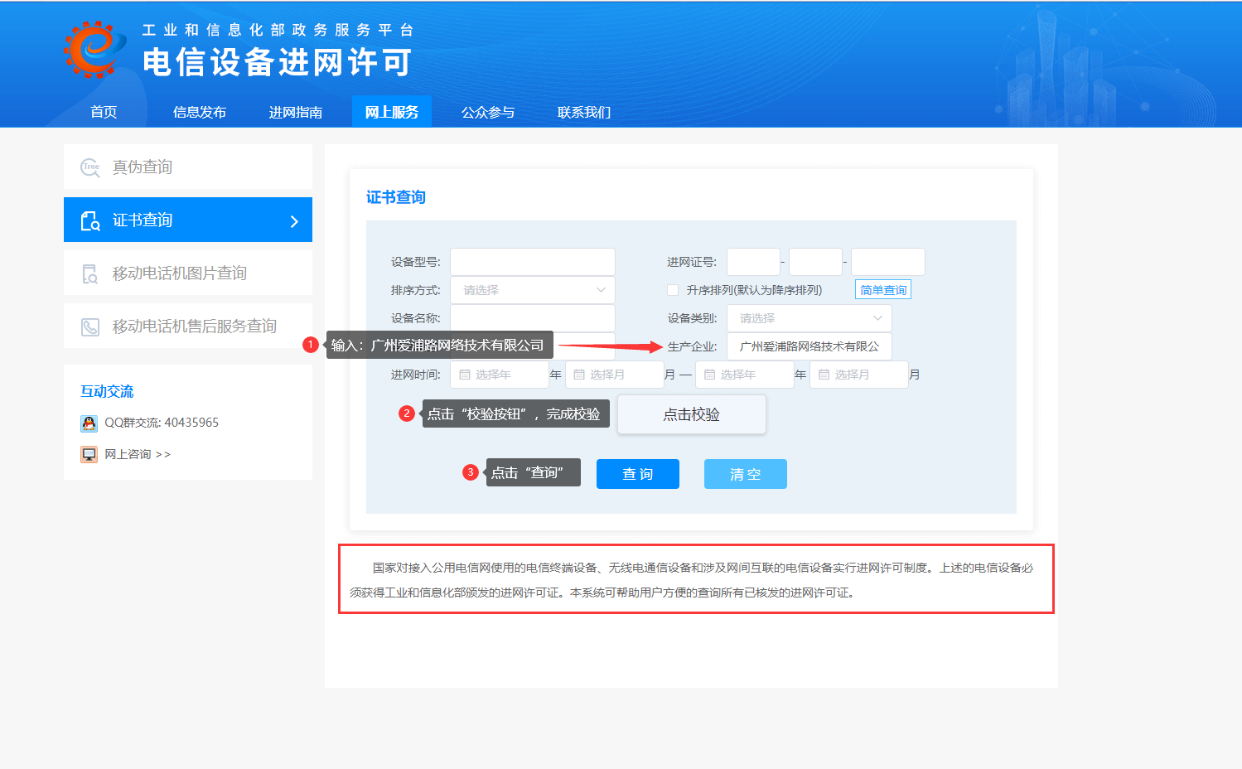Open the 排序方式 dropdown

tap(532, 290)
